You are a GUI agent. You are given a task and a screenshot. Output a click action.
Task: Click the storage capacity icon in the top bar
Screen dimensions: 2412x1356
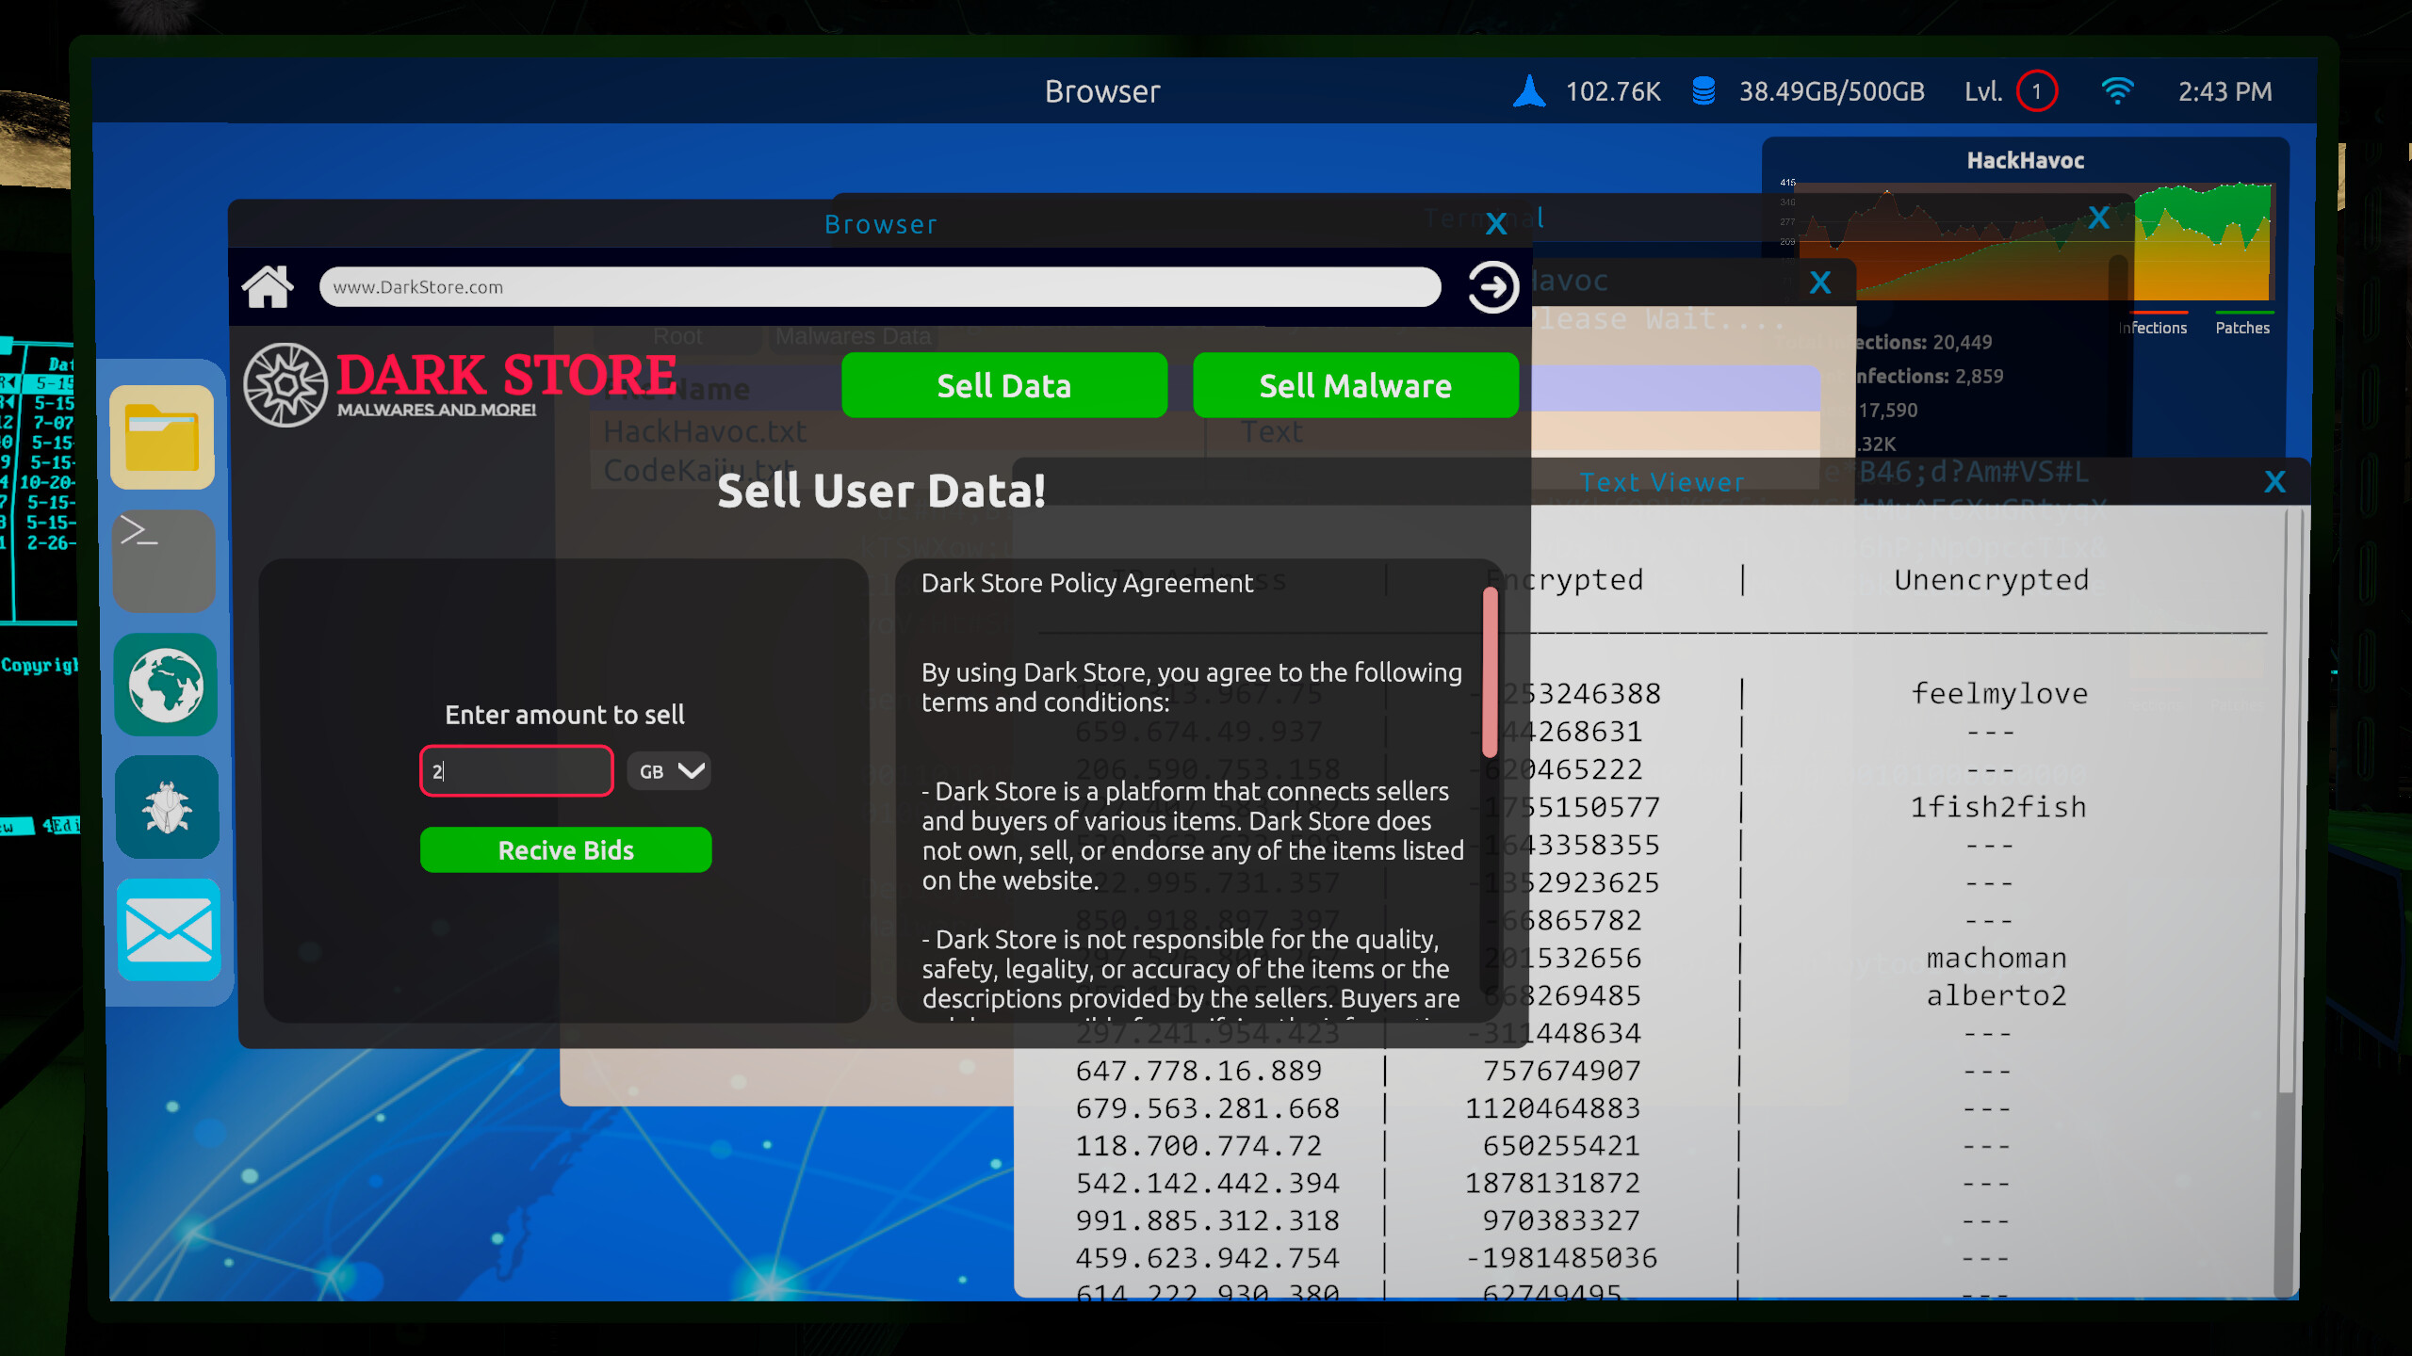1703,90
